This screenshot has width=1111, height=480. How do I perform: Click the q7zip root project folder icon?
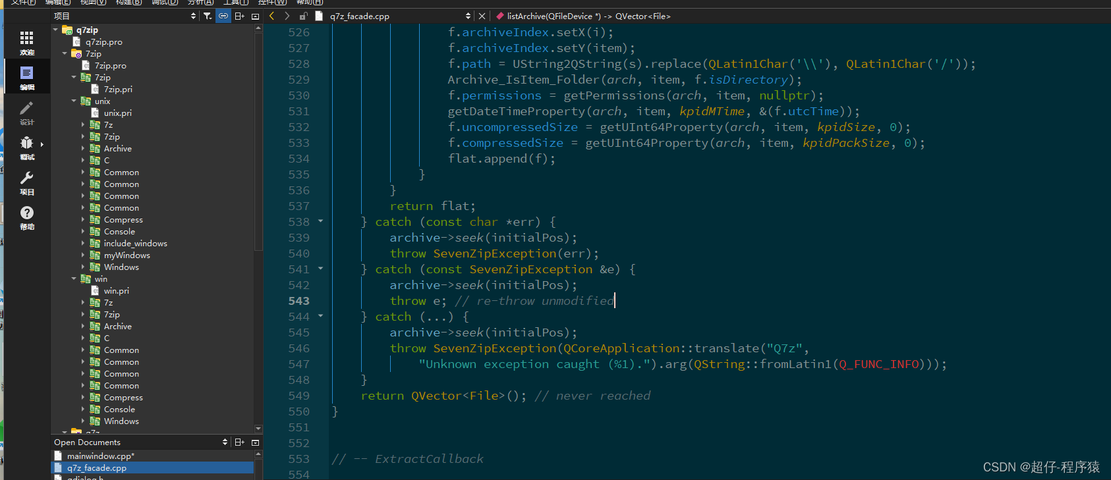pos(67,30)
